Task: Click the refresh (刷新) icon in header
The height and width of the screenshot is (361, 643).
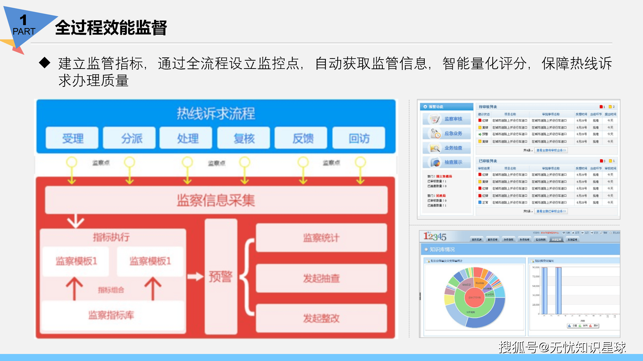Action: pyautogui.click(x=601, y=233)
